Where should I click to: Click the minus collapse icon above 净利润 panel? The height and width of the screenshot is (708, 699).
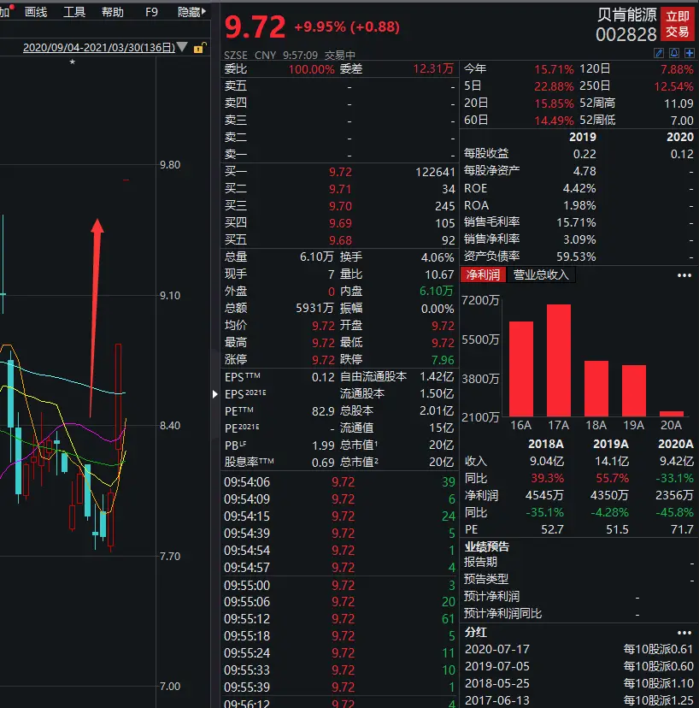(691, 257)
